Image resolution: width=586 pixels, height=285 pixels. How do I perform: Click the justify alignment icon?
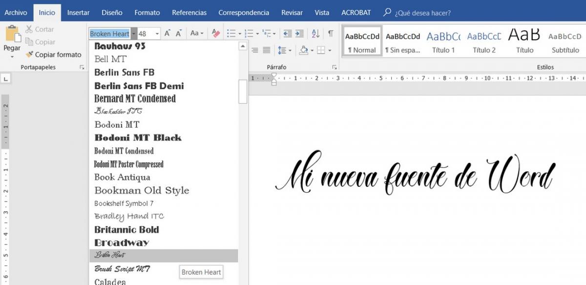267,50
